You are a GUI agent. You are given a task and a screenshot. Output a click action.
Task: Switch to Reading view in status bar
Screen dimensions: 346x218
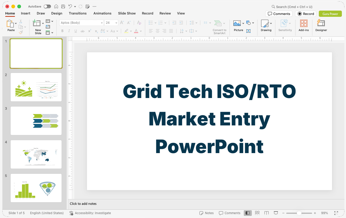[267, 213]
